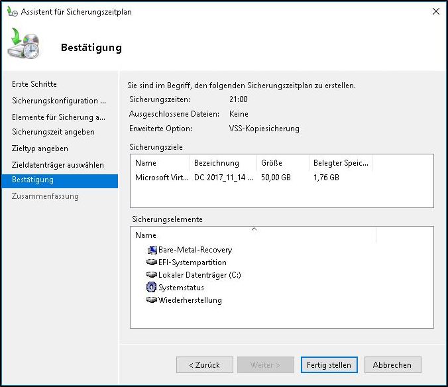This screenshot has height=387, width=448.
Task: Click the 1,76 GB used space cell
Action: click(x=326, y=178)
